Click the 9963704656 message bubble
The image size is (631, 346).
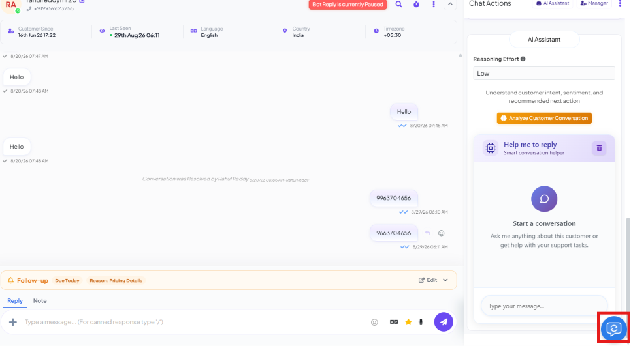(394, 198)
